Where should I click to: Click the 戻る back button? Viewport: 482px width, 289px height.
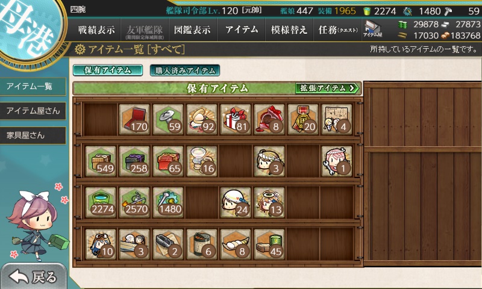pyautogui.click(x=33, y=276)
